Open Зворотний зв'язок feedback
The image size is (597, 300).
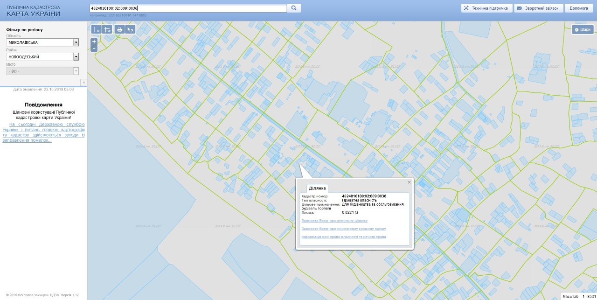point(539,8)
